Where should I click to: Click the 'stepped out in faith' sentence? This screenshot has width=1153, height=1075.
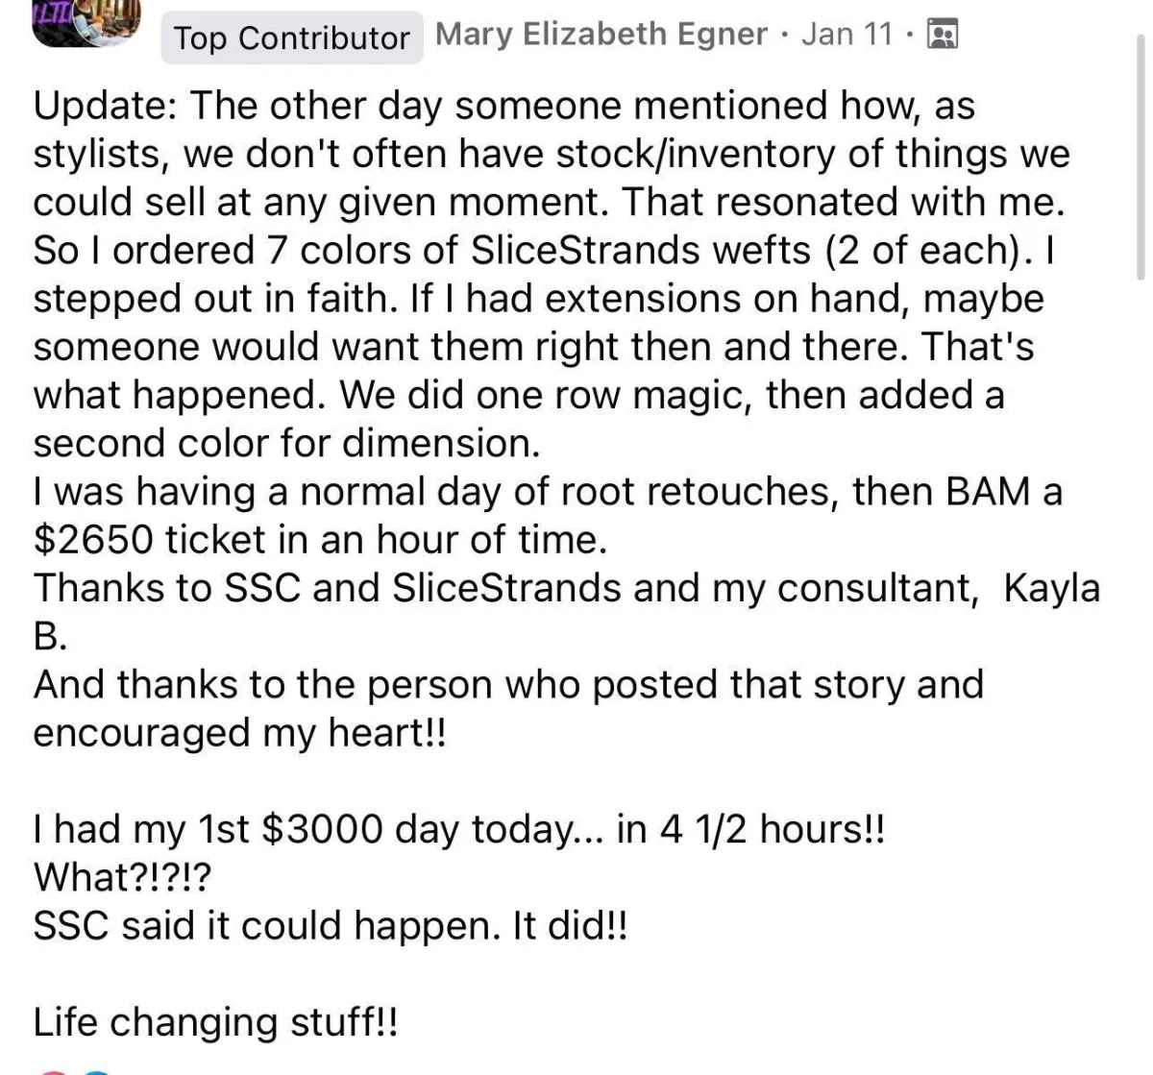pyautogui.click(x=216, y=299)
